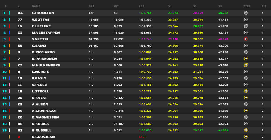Click Giovinazzi's medium tyre icon
This screenshot has width=271, height=140.
(246, 111)
